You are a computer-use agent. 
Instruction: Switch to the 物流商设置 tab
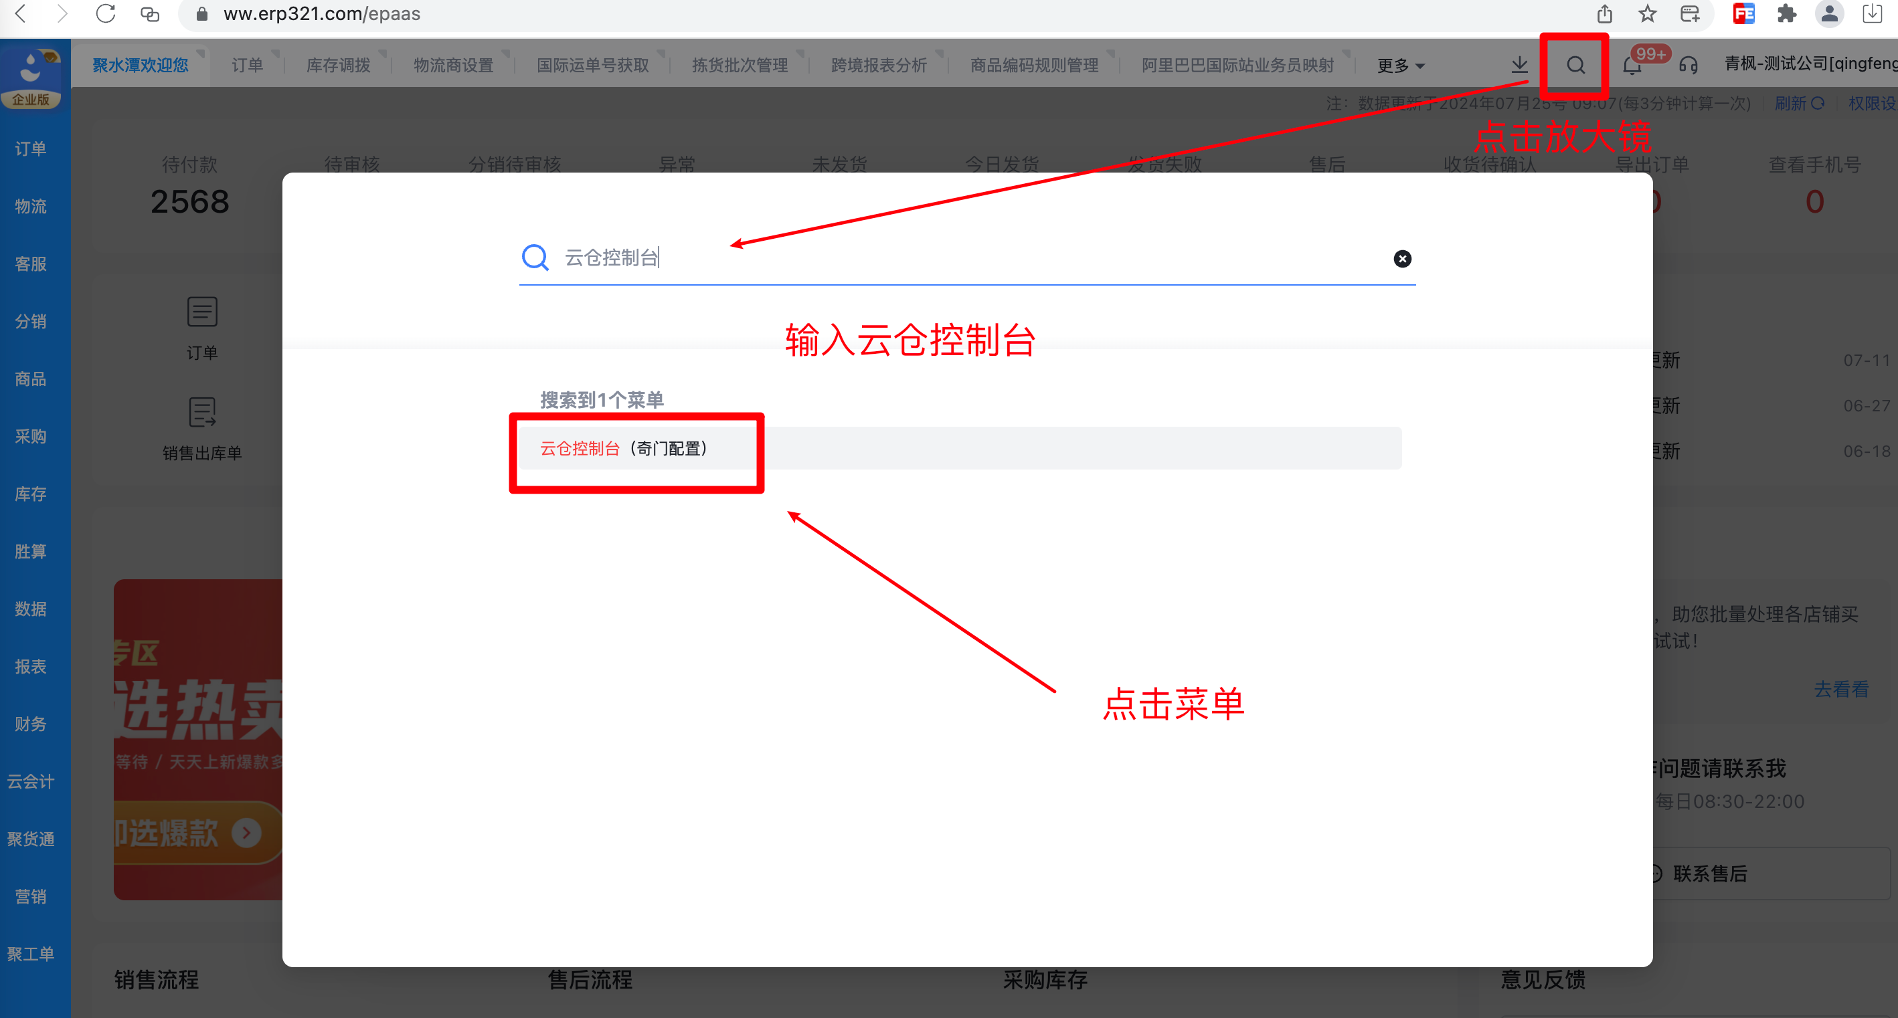[x=454, y=65]
